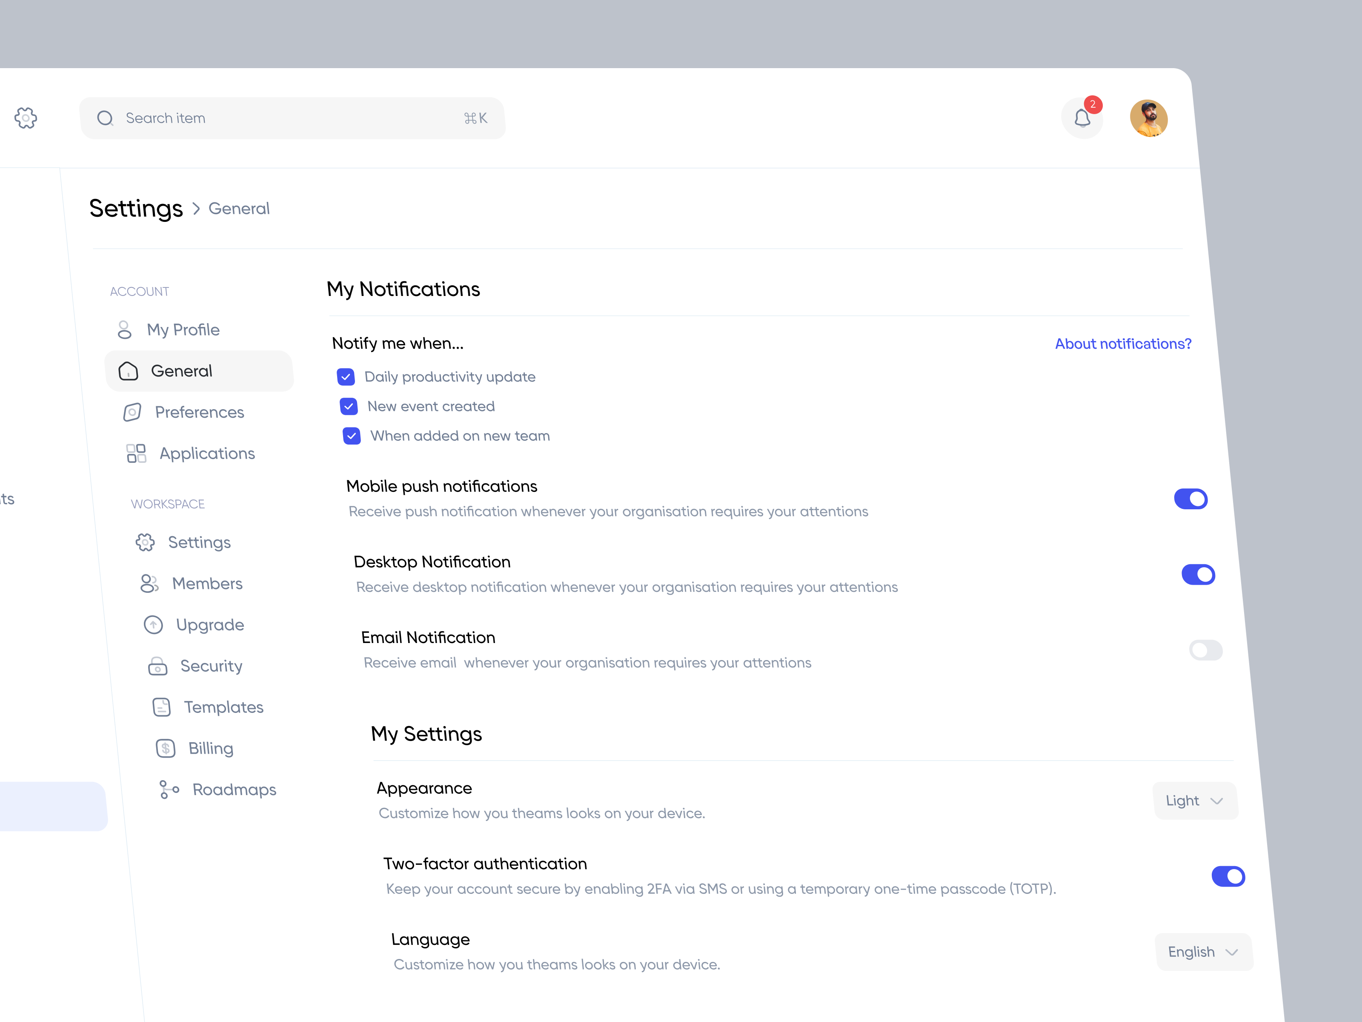Select the Billing dollar icon
The height and width of the screenshot is (1022, 1362).
(165, 748)
